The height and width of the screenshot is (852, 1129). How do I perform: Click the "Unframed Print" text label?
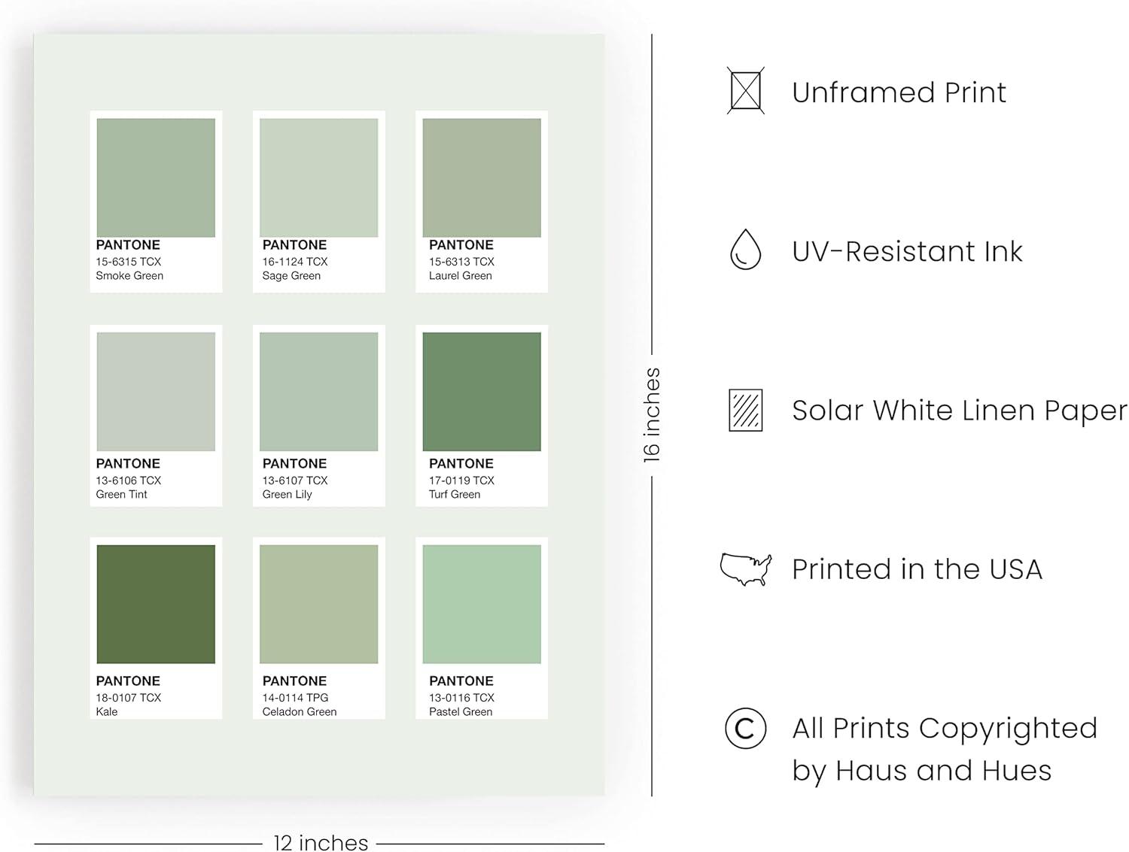(899, 92)
